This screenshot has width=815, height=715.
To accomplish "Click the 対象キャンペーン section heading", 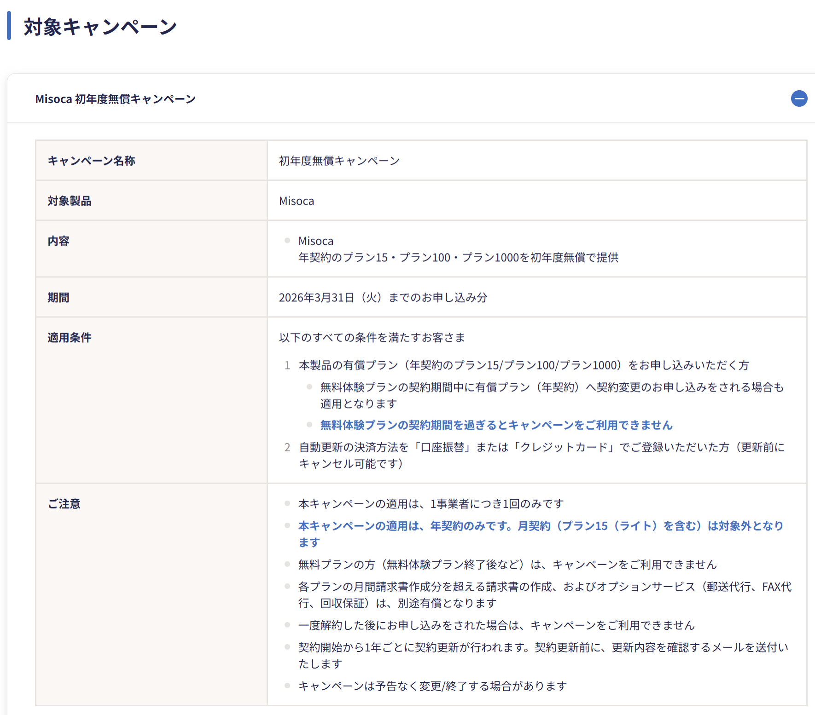I will tap(100, 27).
